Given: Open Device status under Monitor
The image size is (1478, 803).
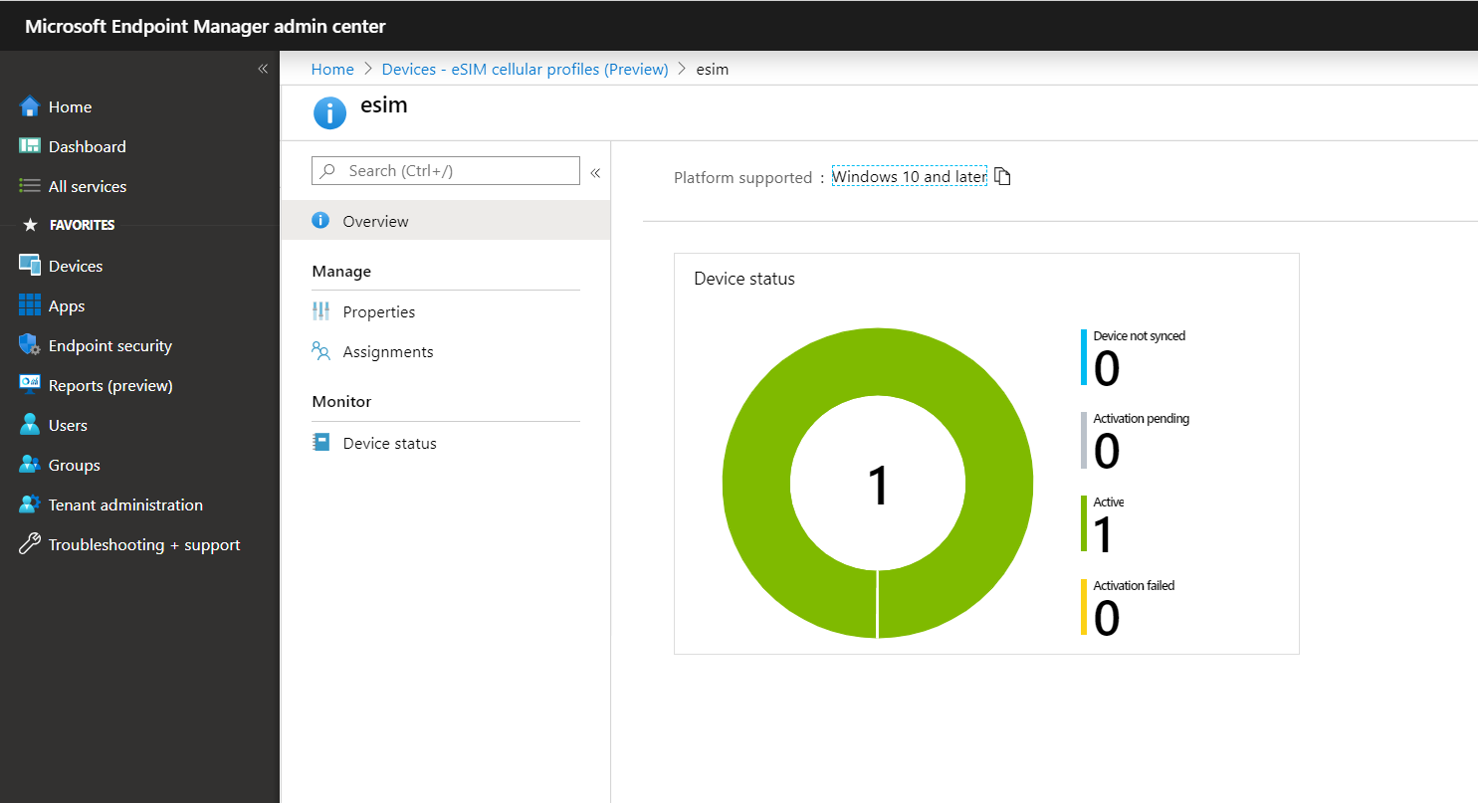Looking at the screenshot, I should coord(390,443).
